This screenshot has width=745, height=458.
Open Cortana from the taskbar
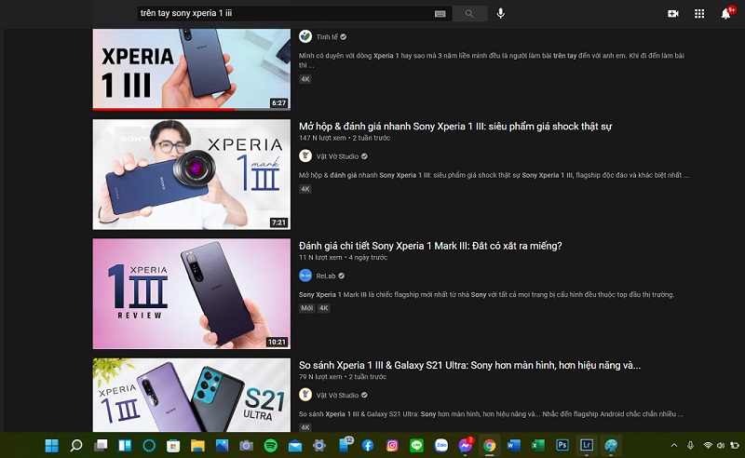click(x=149, y=446)
